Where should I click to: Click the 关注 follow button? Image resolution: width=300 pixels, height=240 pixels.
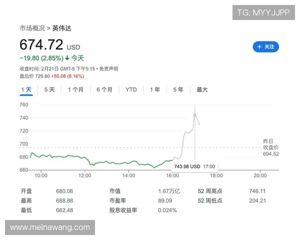click(x=265, y=46)
